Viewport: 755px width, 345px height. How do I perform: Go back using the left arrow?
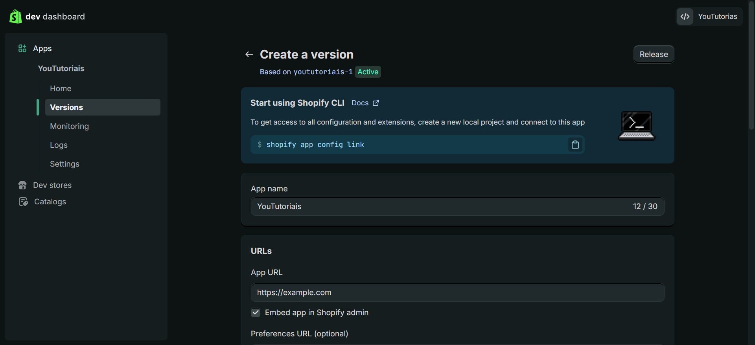pos(249,54)
